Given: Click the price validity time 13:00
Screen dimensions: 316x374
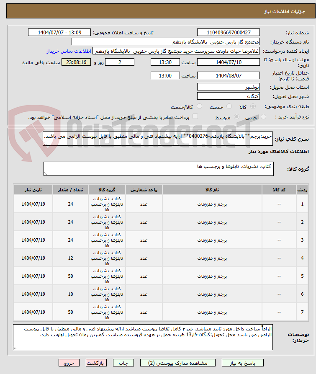Looking at the screenshot, I should coord(165,76).
